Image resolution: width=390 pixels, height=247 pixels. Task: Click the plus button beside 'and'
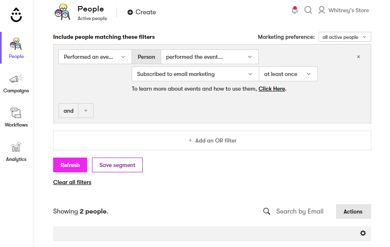click(x=86, y=111)
